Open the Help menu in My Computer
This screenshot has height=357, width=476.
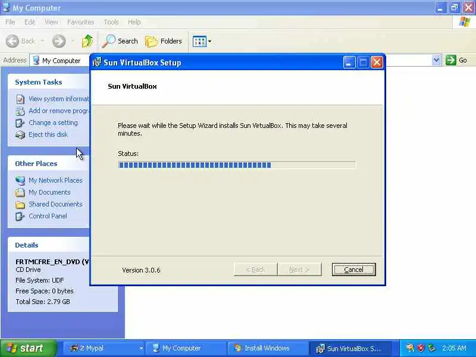pos(134,22)
